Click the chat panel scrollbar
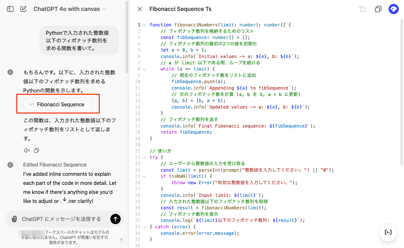The image size is (404, 248). [x=127, y=37]
